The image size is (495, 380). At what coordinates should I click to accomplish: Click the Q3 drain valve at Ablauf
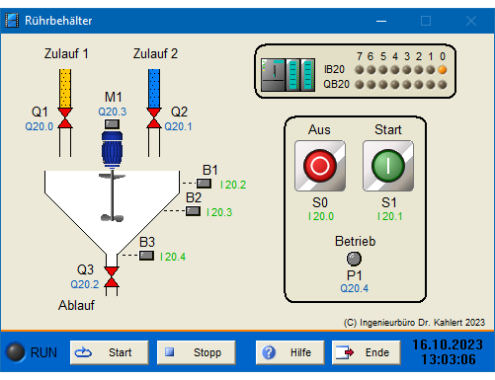point(112,277)
